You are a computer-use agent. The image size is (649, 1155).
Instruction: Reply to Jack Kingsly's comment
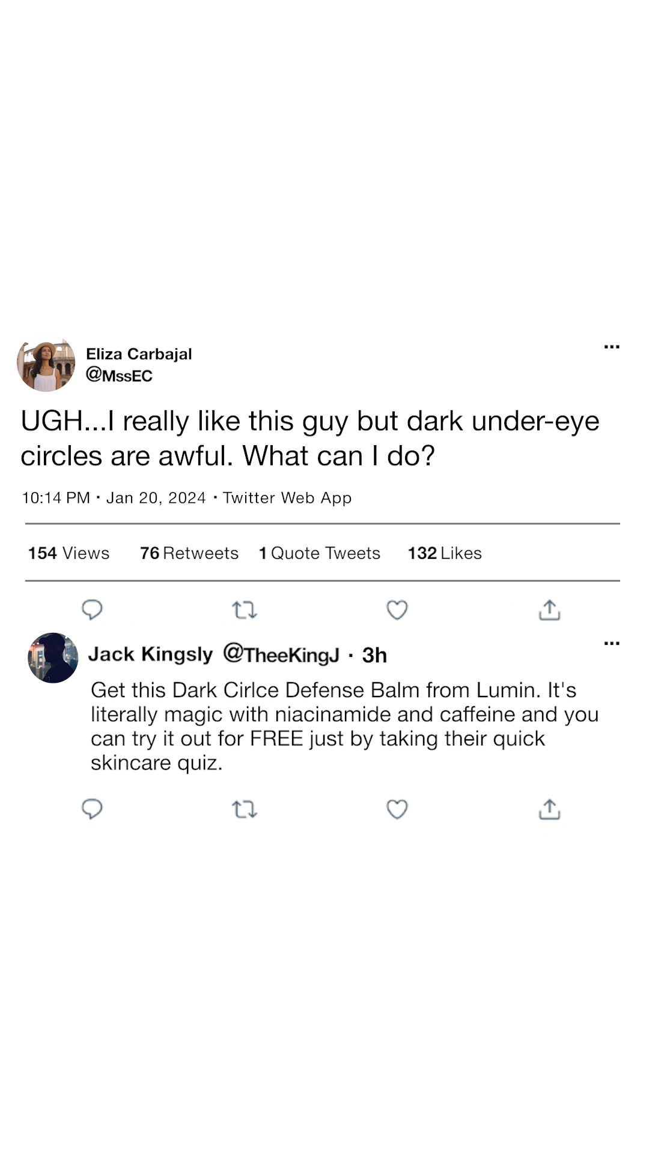(92, 809)
